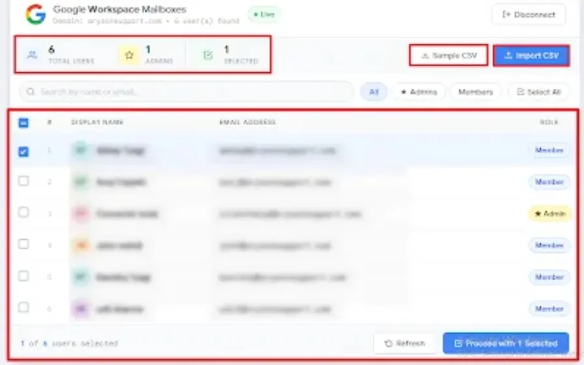Image resolution: width=584 pixels, height=365 pixels.
Task: Click the avatar in row 1
Action: [x=81, y=150]
